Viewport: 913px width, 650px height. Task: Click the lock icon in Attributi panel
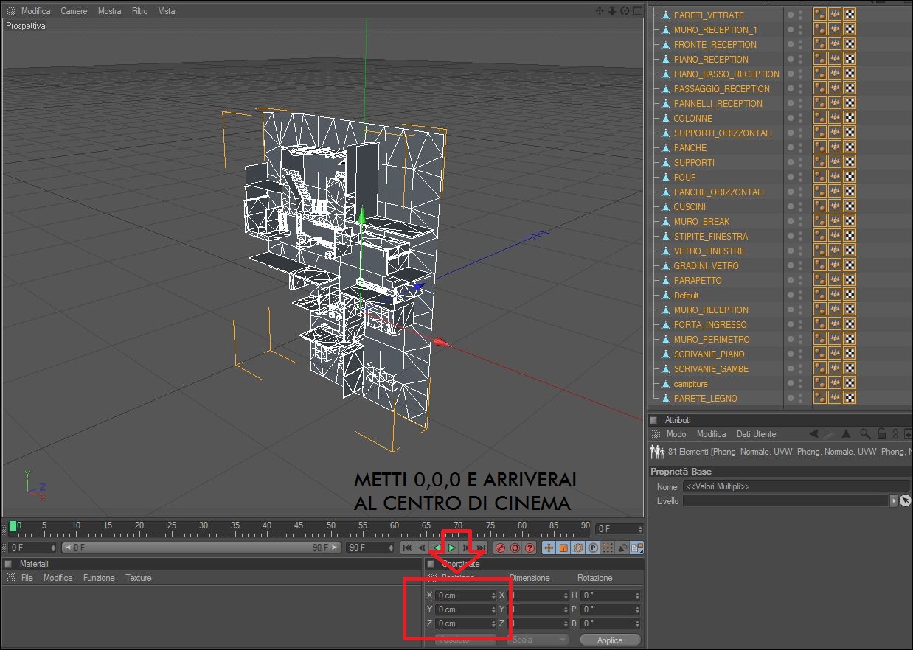(881, 434)
